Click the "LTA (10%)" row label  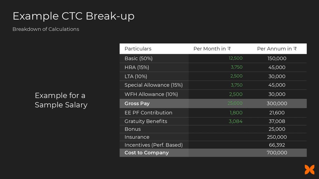point(136,76)
